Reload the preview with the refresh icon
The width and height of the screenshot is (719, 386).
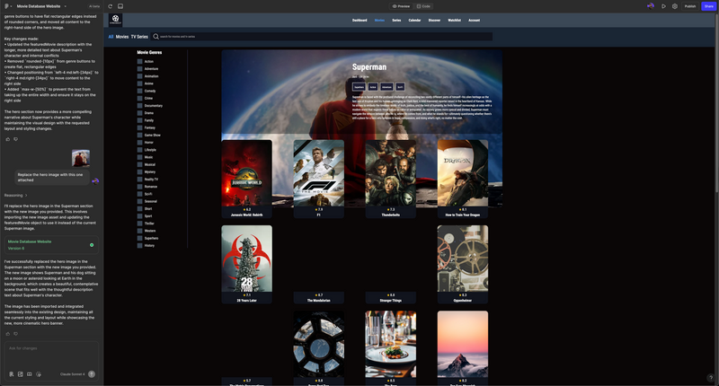click(x=110, y=6)
